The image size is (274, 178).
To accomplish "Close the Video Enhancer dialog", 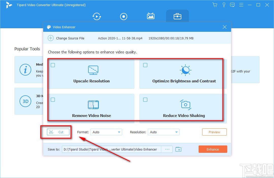I will pyautogui.click(x=224, y=27).
